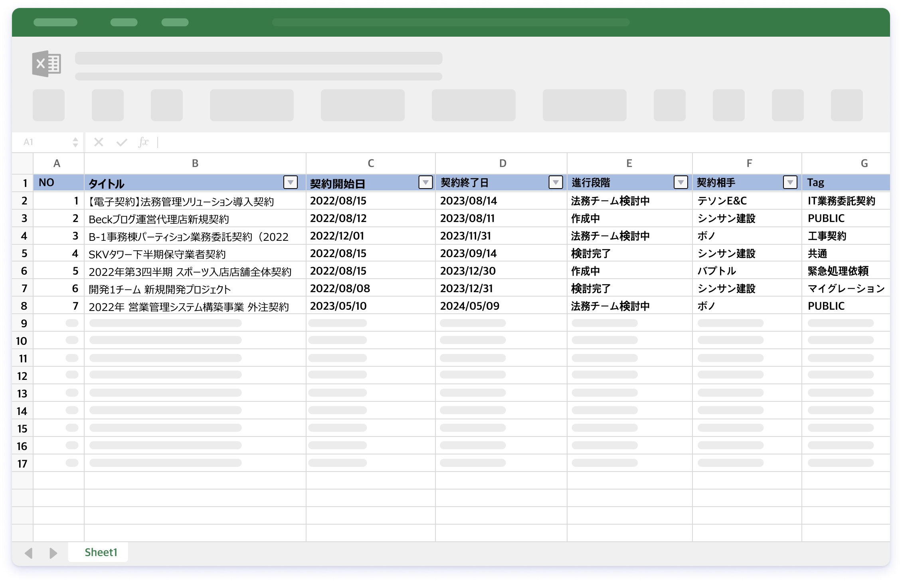Click the next sheet arrow
Image resolution: width=902 pixels, height=582 pixels.
pyautogui.click(x=53, y=553)
